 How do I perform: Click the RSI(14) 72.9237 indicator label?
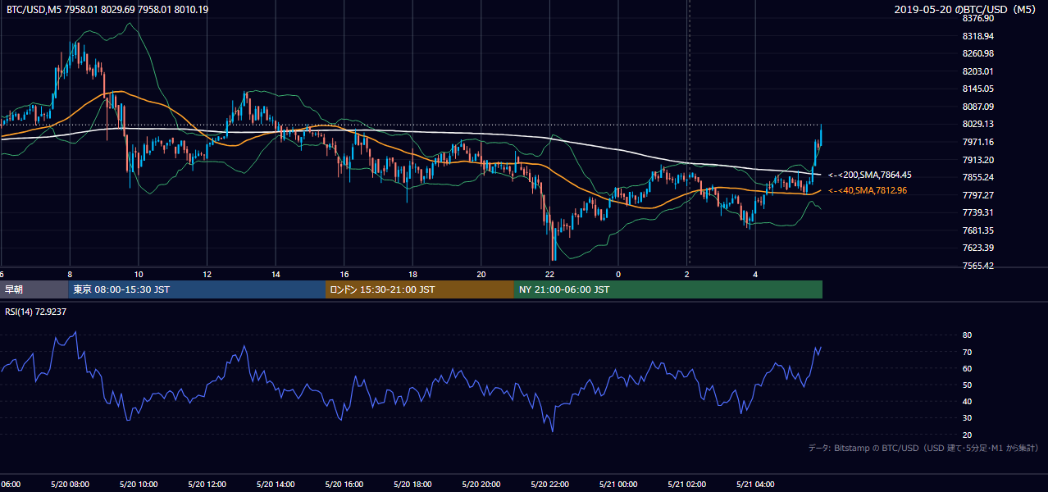36,312
